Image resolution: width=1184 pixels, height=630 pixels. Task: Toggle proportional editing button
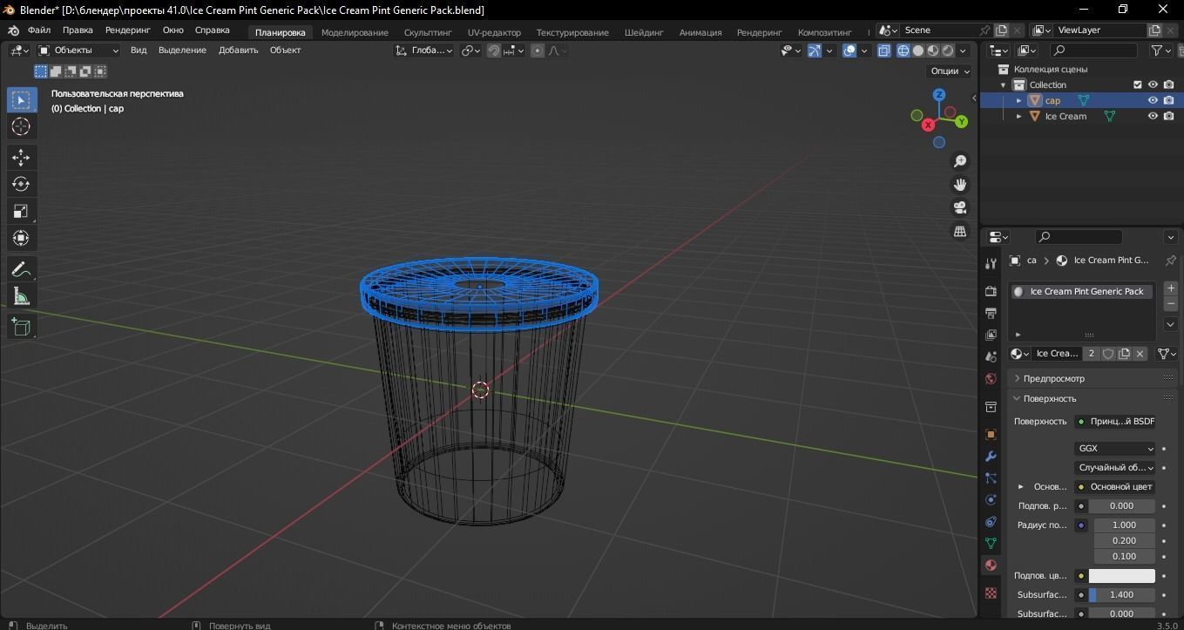click(x=538, y=51)
